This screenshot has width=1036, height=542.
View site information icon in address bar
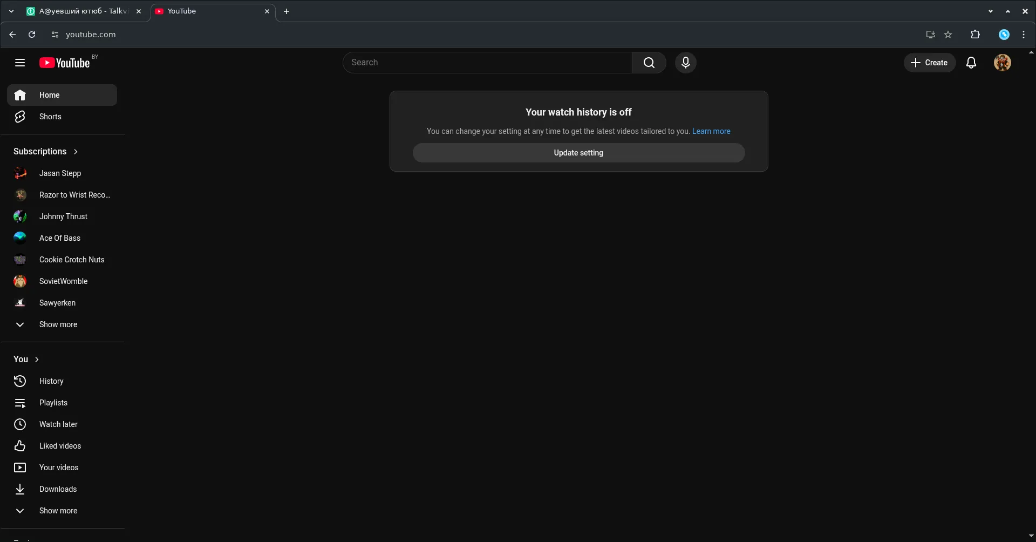54,35
